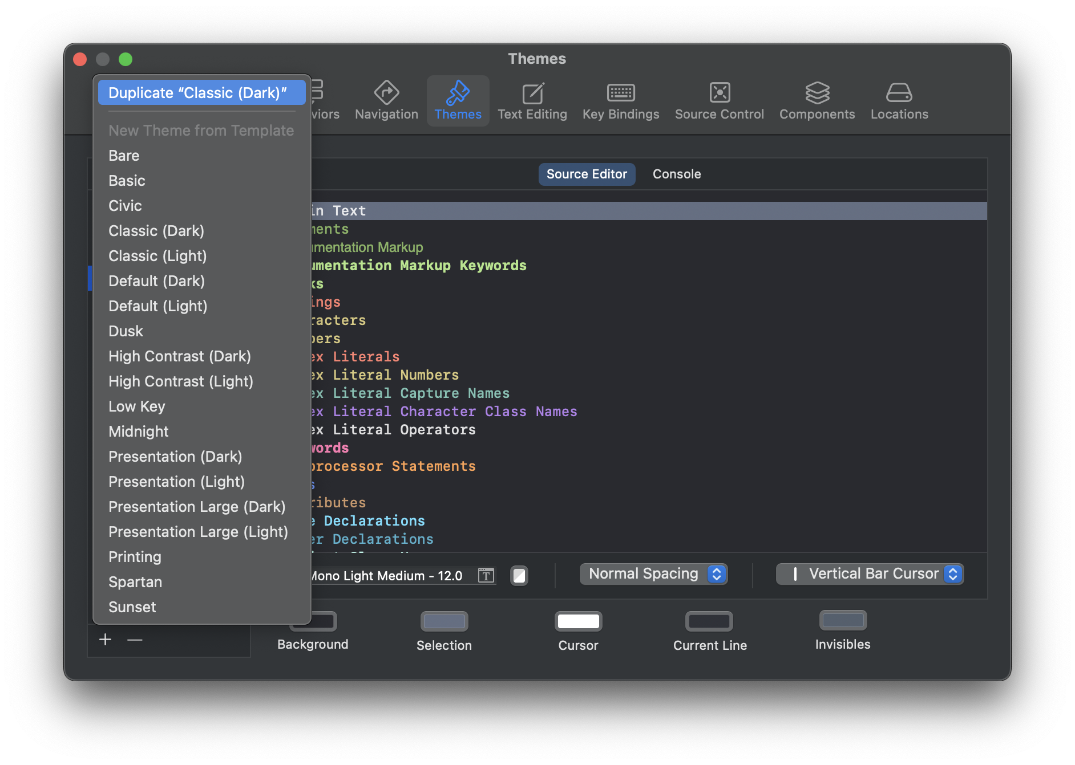Open Source Control preferences icon
This screenshot has height=765, width=1075.
click(x=720, y=92)
